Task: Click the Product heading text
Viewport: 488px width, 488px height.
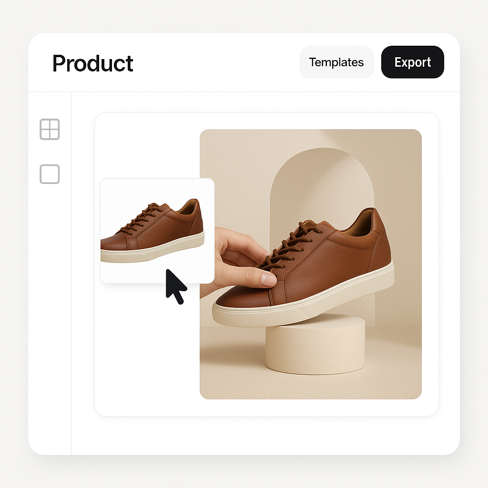Action: (x=93, y=63)
